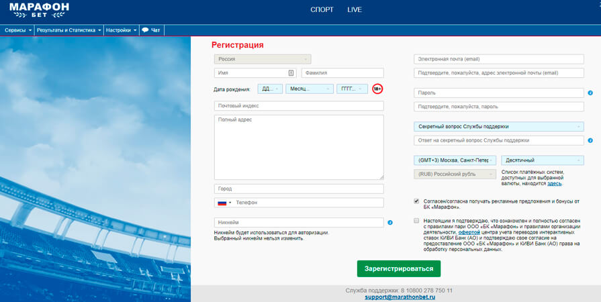Click the Регистрация heading

(238, 45)
